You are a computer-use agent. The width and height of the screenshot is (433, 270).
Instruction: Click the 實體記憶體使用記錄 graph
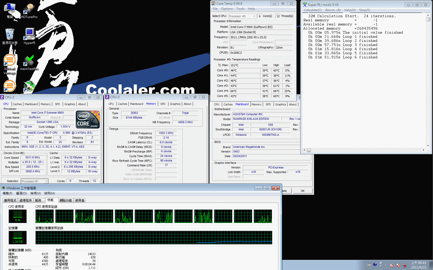tap(154, 237)
